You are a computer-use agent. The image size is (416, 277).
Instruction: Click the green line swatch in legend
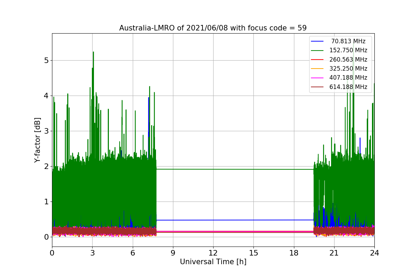click(x=317, y=50)
